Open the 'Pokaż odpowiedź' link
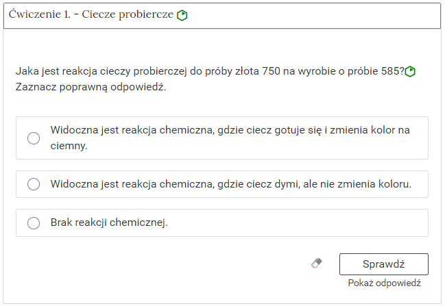The width and height of the screenshot is (445, 306). click(x=384, y=283)
